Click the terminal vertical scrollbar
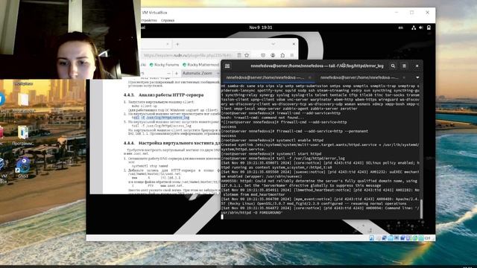Viewport: 477px width, 268px height. (x=421, y=208)
